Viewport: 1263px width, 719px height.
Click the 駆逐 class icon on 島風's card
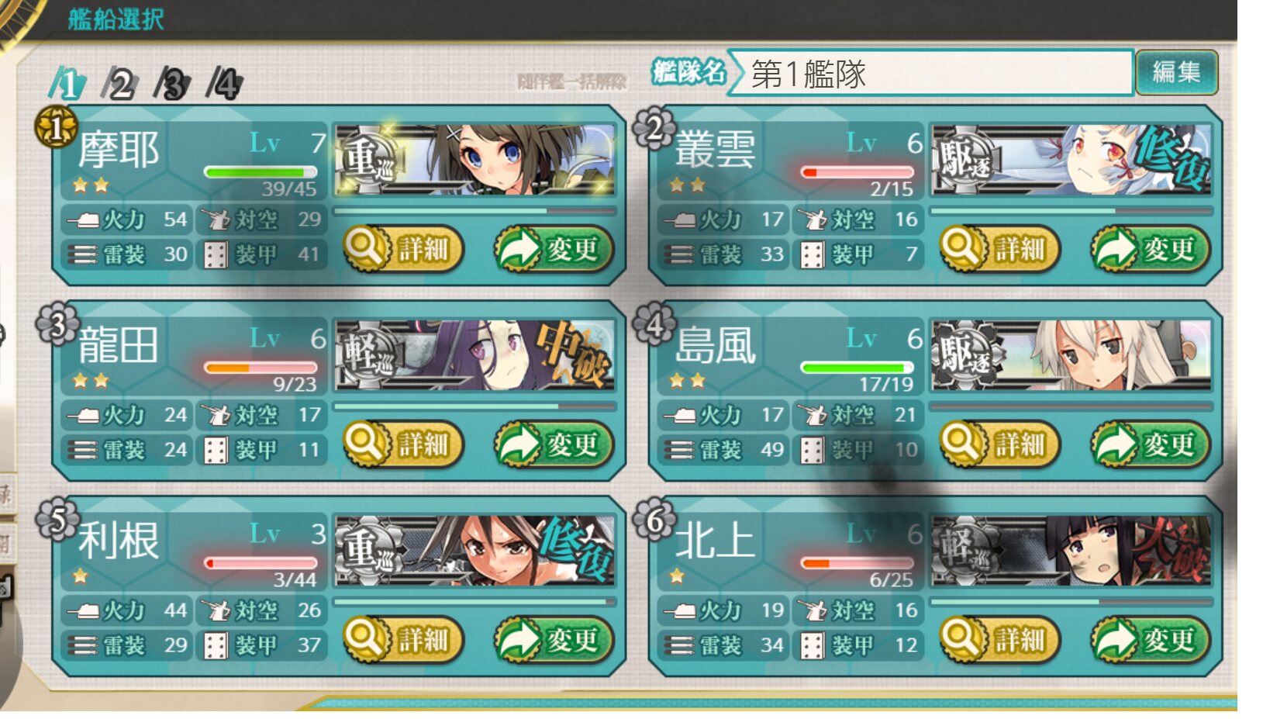(965, 355)
